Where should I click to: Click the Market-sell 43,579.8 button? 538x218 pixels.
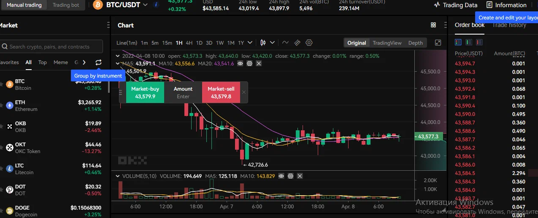coord(221,92)
